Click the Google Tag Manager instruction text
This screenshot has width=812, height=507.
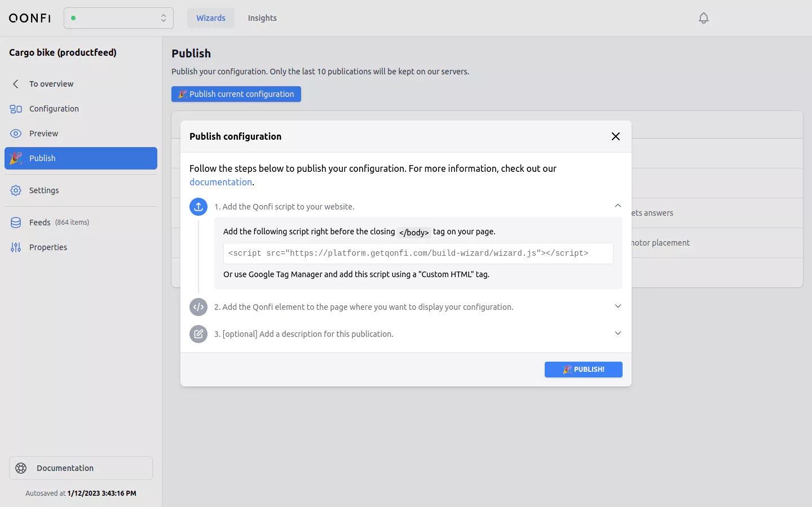click(x=356, y=274)
